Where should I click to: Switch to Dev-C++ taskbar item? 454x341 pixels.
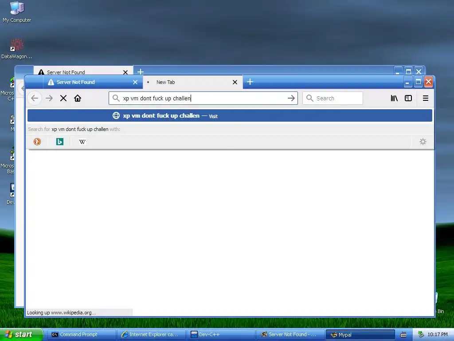(221, 334)
